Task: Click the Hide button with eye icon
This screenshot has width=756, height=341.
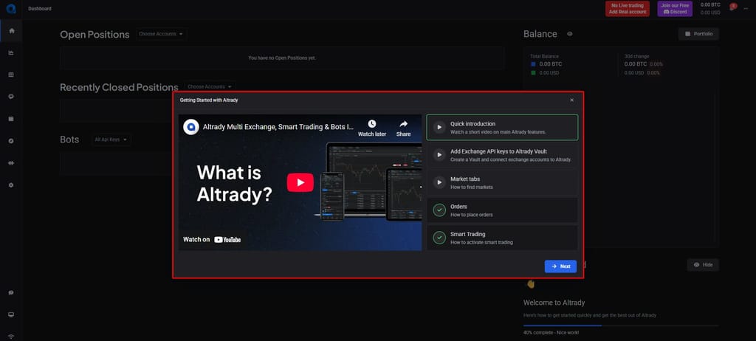Action: click(703, 265)
